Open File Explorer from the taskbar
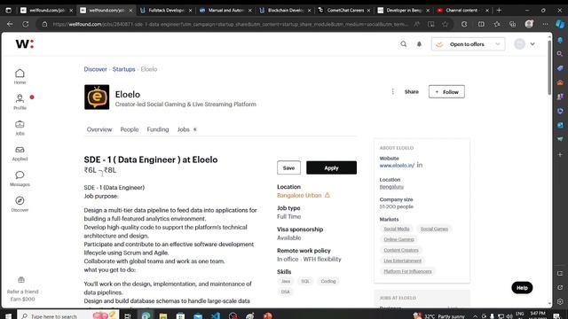This screenshot has width=568, height=319. [163, 315]
